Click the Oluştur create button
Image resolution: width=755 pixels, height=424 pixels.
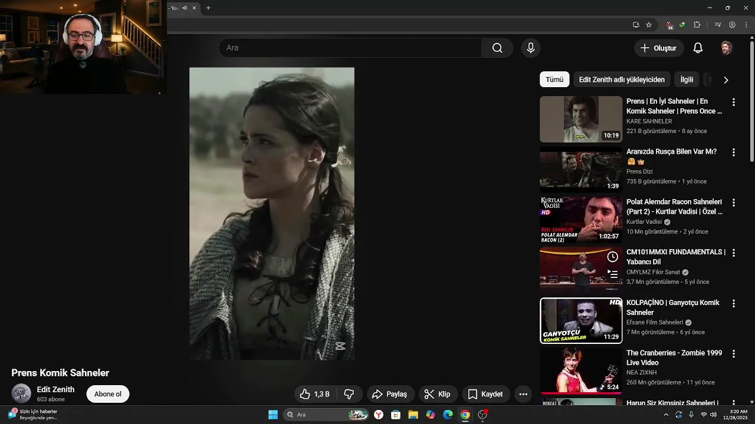tap(659, 48)
